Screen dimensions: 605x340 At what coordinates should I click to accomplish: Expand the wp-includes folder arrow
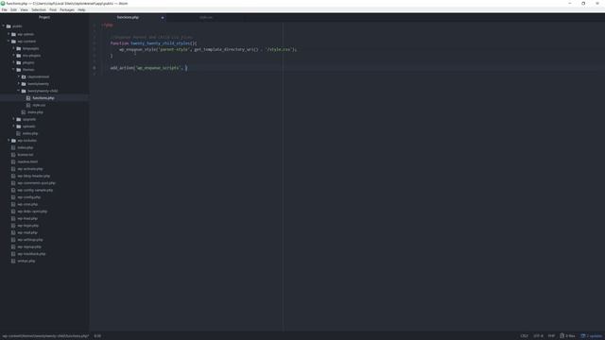pos(9,141)
